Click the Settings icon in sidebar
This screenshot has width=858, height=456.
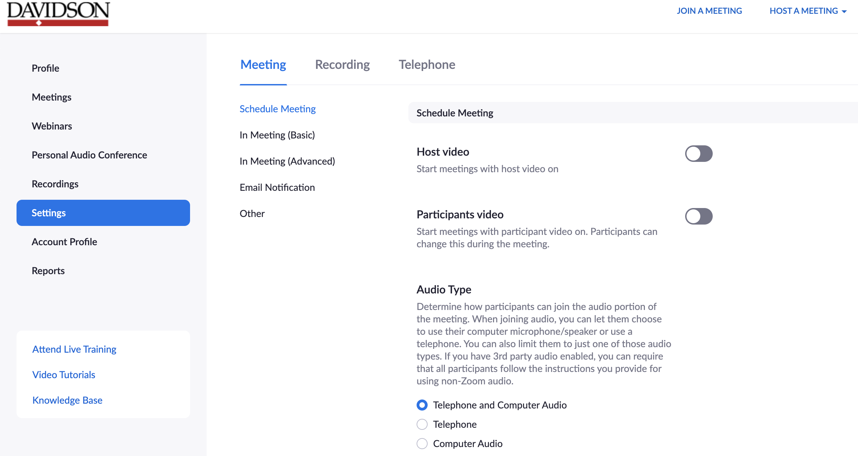pyautogui.click(x=103, y=213)
